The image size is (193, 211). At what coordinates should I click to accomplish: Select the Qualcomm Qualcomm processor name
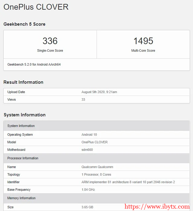pos(97,167)
